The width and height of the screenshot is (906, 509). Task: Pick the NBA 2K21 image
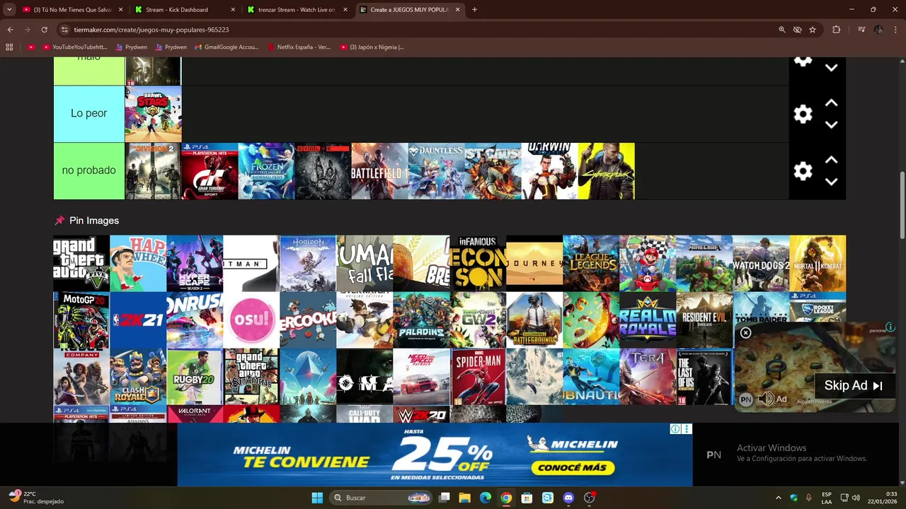[138, 320]
